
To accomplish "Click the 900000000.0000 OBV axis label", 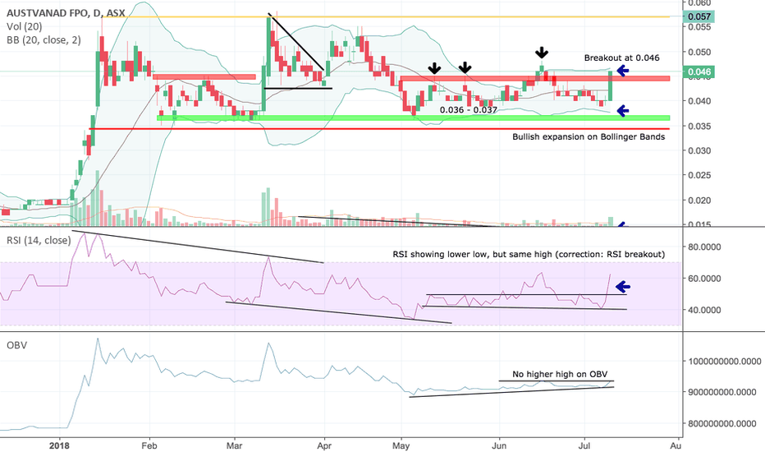I will 724,392.
